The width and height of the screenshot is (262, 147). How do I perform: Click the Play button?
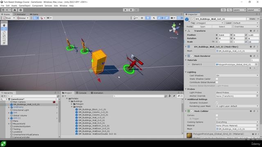126,10
